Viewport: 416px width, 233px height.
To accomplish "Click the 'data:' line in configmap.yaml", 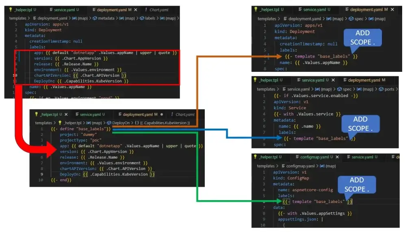I will 279,207.
